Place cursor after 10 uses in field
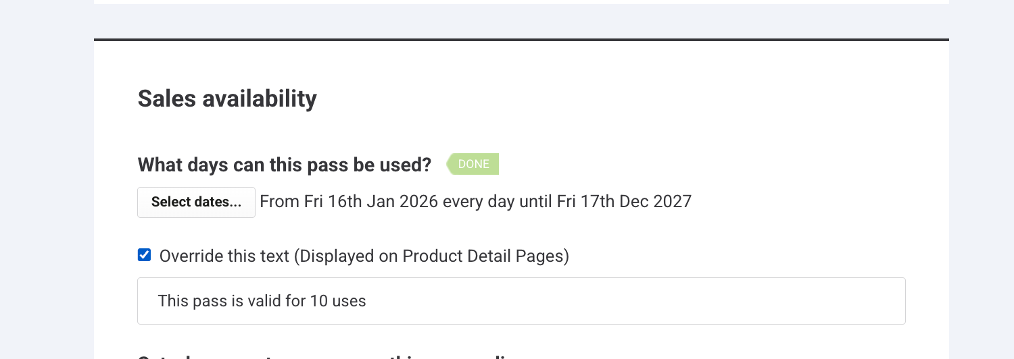1014x359 pixels. tap(367, 301)
